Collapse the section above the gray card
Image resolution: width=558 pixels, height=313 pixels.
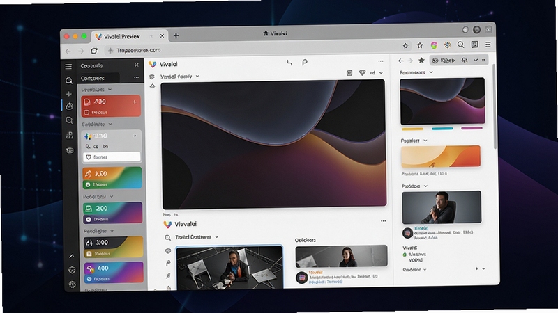click(x=110, y=125)
